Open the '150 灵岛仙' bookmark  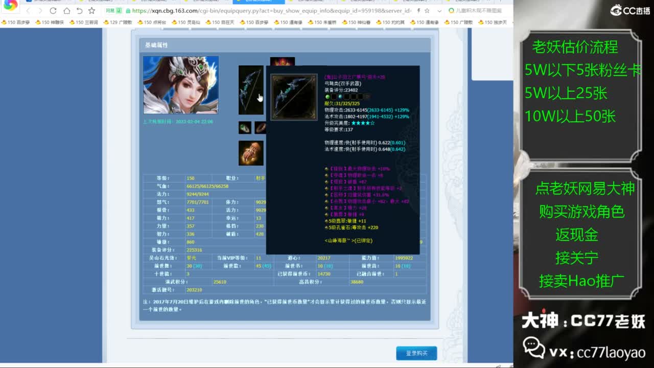click(185, 22)
